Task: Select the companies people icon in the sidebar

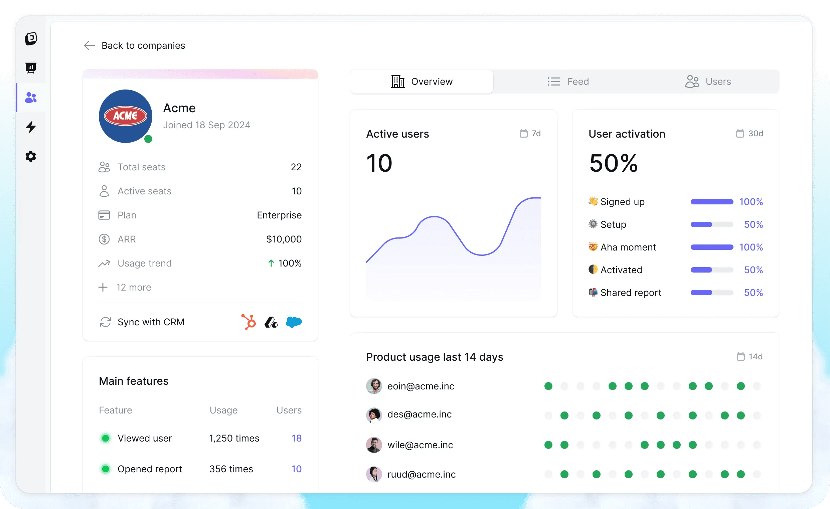Action: point(31,98)
